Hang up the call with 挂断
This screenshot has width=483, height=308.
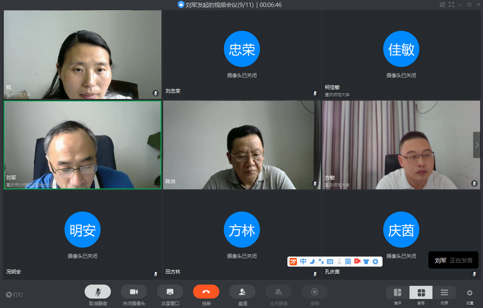(206, 292)
